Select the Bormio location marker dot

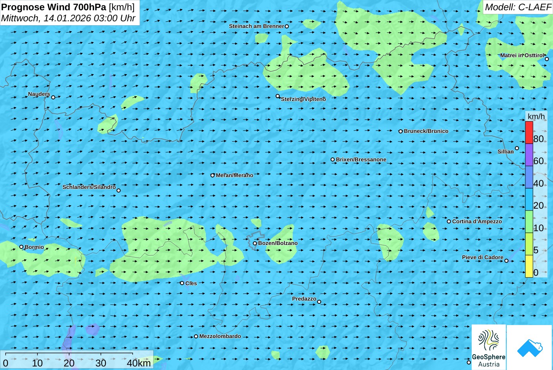click(21, 247)
